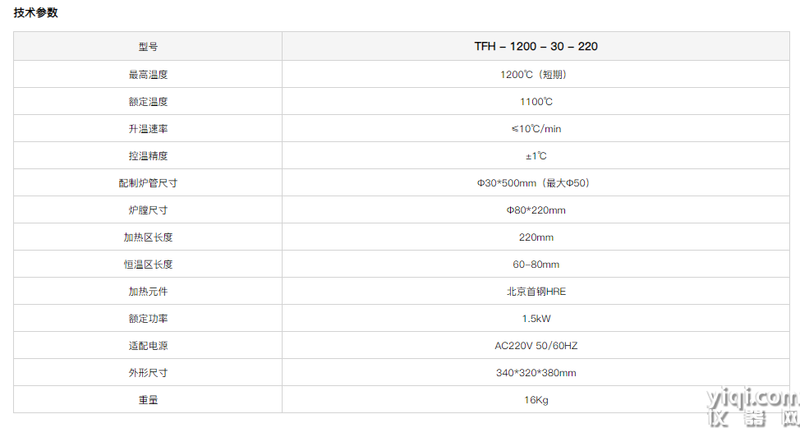The width and height of the screenshot is (800, 428).
Task: Click the 北京首钢HRE heating element value
Action: click(x=536, y=292)
